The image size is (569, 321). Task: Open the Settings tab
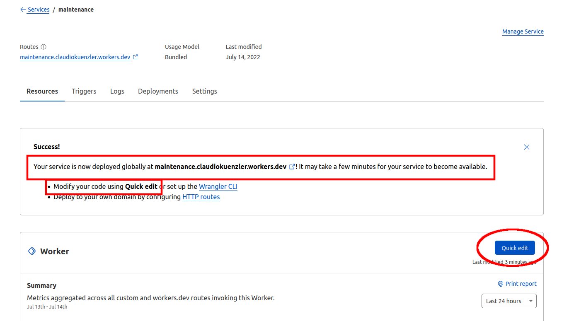click(x=204, y=91)
